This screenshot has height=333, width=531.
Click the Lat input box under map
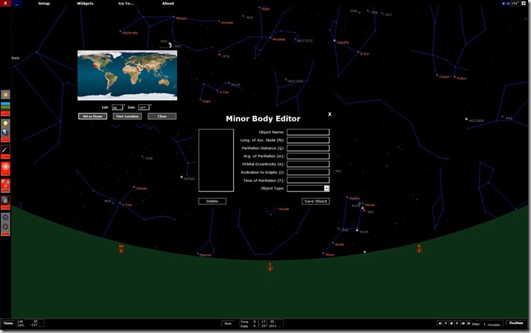[117, 107]
